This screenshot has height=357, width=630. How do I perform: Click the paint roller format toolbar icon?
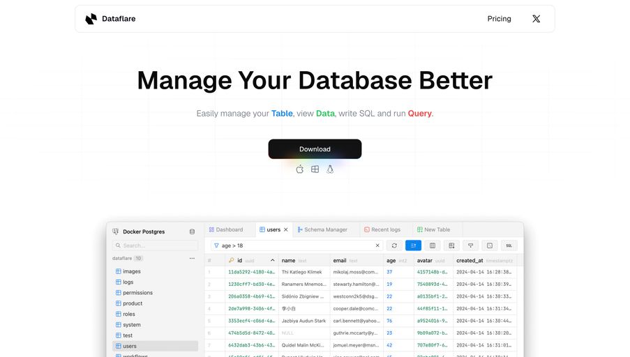click(470, 245)
